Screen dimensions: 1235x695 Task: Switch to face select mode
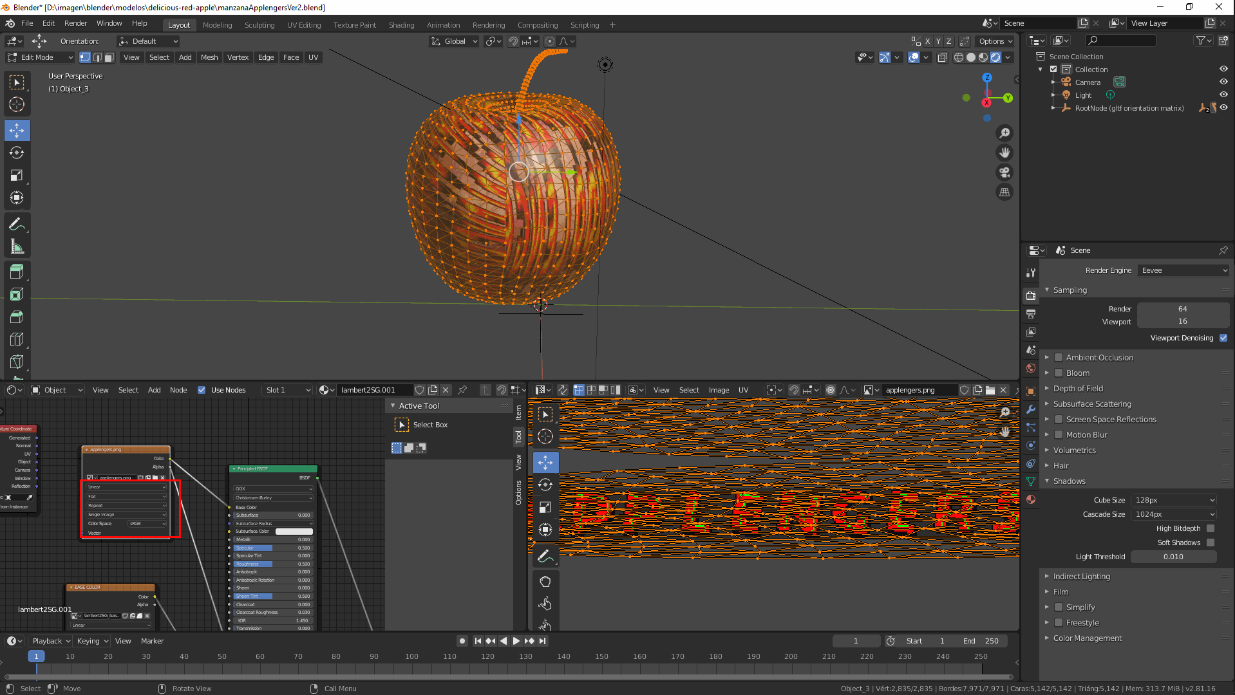[109, 57]
